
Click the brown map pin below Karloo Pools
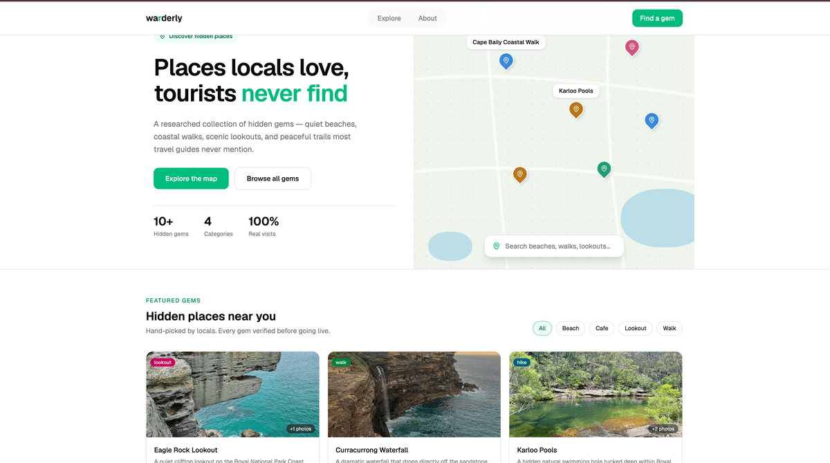520,174
